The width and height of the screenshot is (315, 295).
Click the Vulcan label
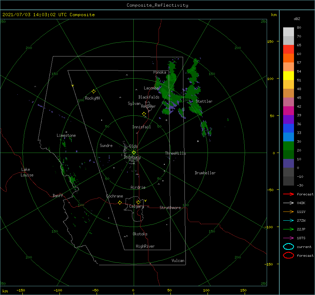pyautogui.click(x=178, y=261)
